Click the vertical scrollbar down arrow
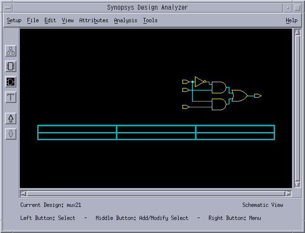Image resolution: width=305 pixels, height=233 pixels. point(297,184)
